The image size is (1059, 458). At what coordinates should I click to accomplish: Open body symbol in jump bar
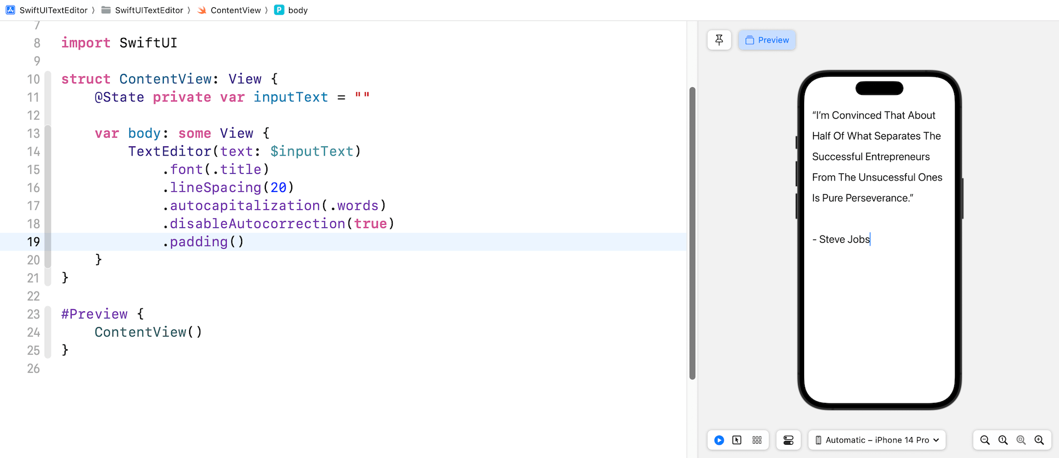pyautogui.click(x=298, y=10)
